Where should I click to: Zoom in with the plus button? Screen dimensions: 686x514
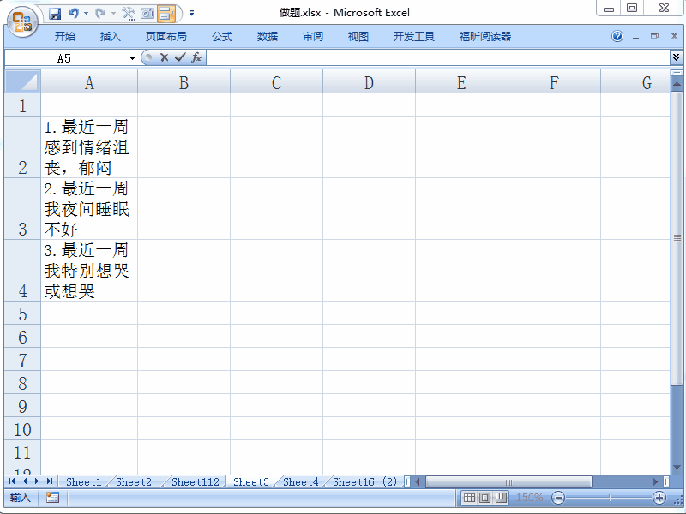[659, 498]
